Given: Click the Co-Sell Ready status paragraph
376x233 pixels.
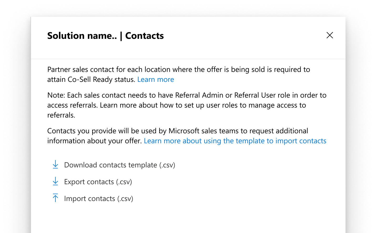Looking at the screenshot, I should [179, 74].
